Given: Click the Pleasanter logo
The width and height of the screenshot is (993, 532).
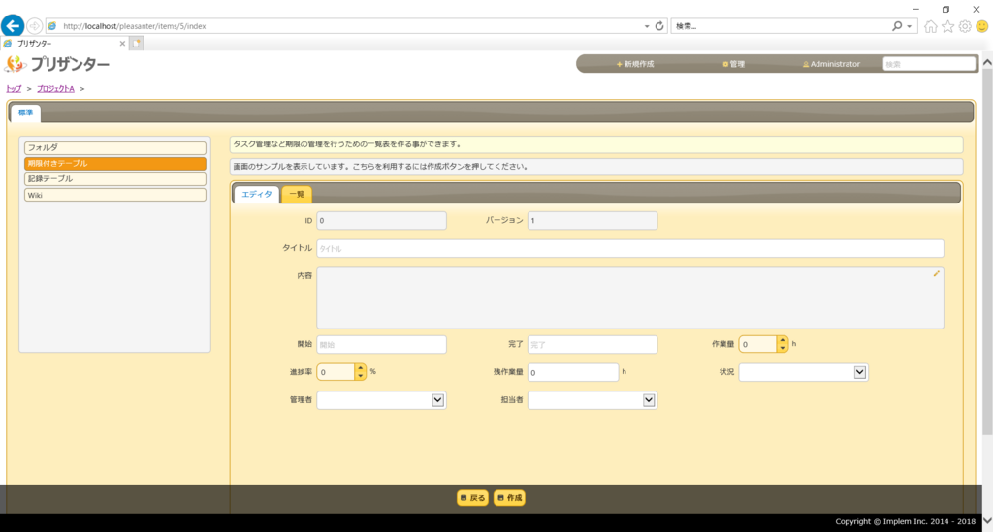Looking at the screenshot, I should point(57,64).
